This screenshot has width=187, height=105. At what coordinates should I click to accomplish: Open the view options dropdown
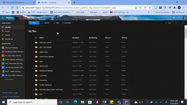click(177, 23)
